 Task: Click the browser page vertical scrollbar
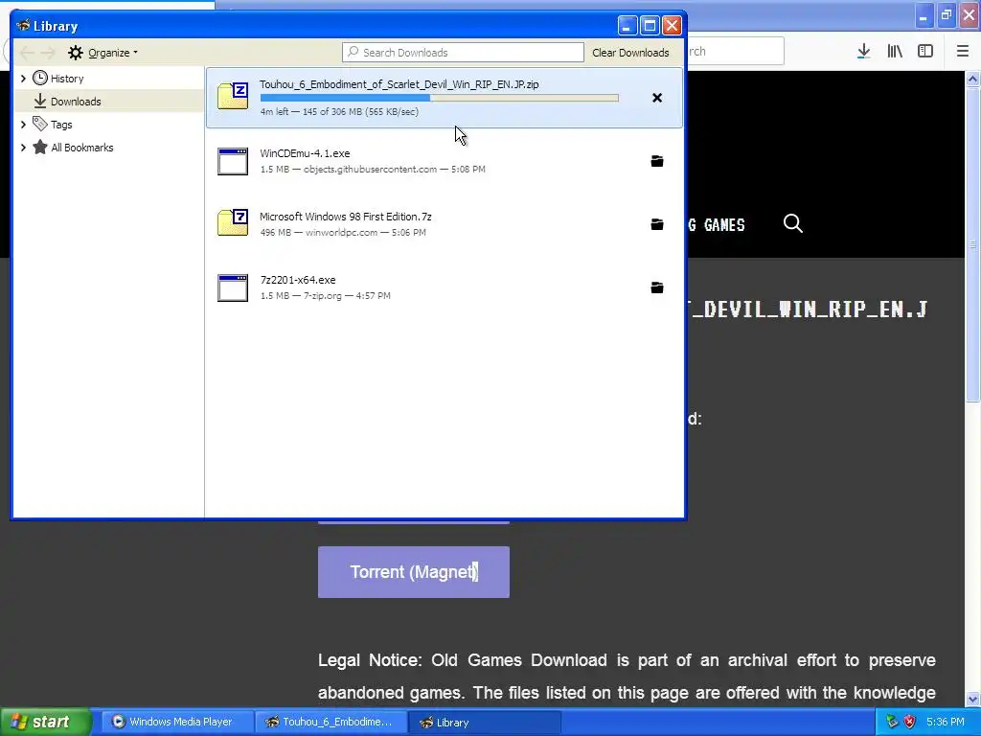point(973,244)
